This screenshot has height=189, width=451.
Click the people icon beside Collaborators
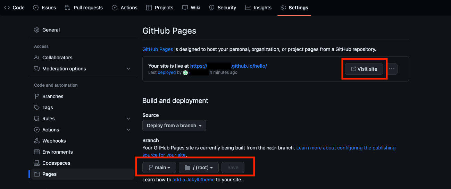tap(37, 58)
